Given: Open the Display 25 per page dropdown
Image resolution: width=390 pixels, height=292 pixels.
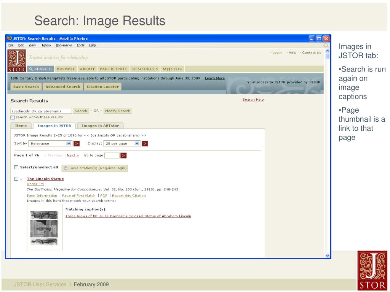Looking at the screenshot, I should click(122, 143).
